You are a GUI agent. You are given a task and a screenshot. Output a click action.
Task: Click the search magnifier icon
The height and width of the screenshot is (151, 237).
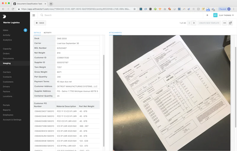click(x=42, y=15)
